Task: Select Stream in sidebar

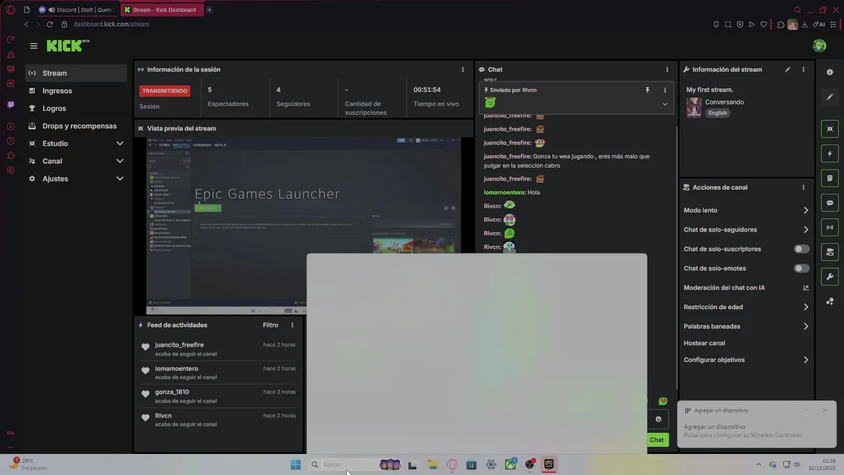Action: pyautogui.click(x=76, y=73)
